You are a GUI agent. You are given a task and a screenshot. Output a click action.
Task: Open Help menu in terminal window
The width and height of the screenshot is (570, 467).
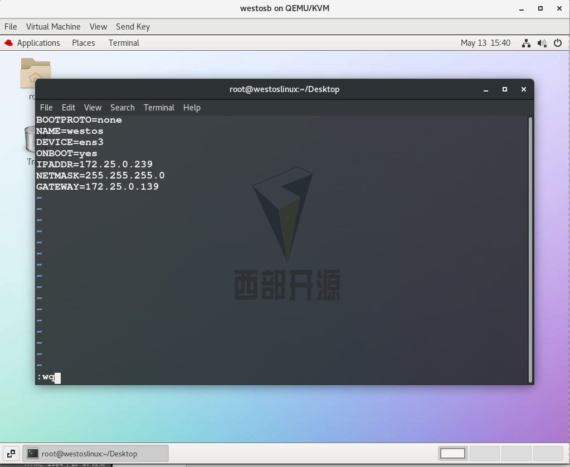pyautogui.click(x=192, y=108)
